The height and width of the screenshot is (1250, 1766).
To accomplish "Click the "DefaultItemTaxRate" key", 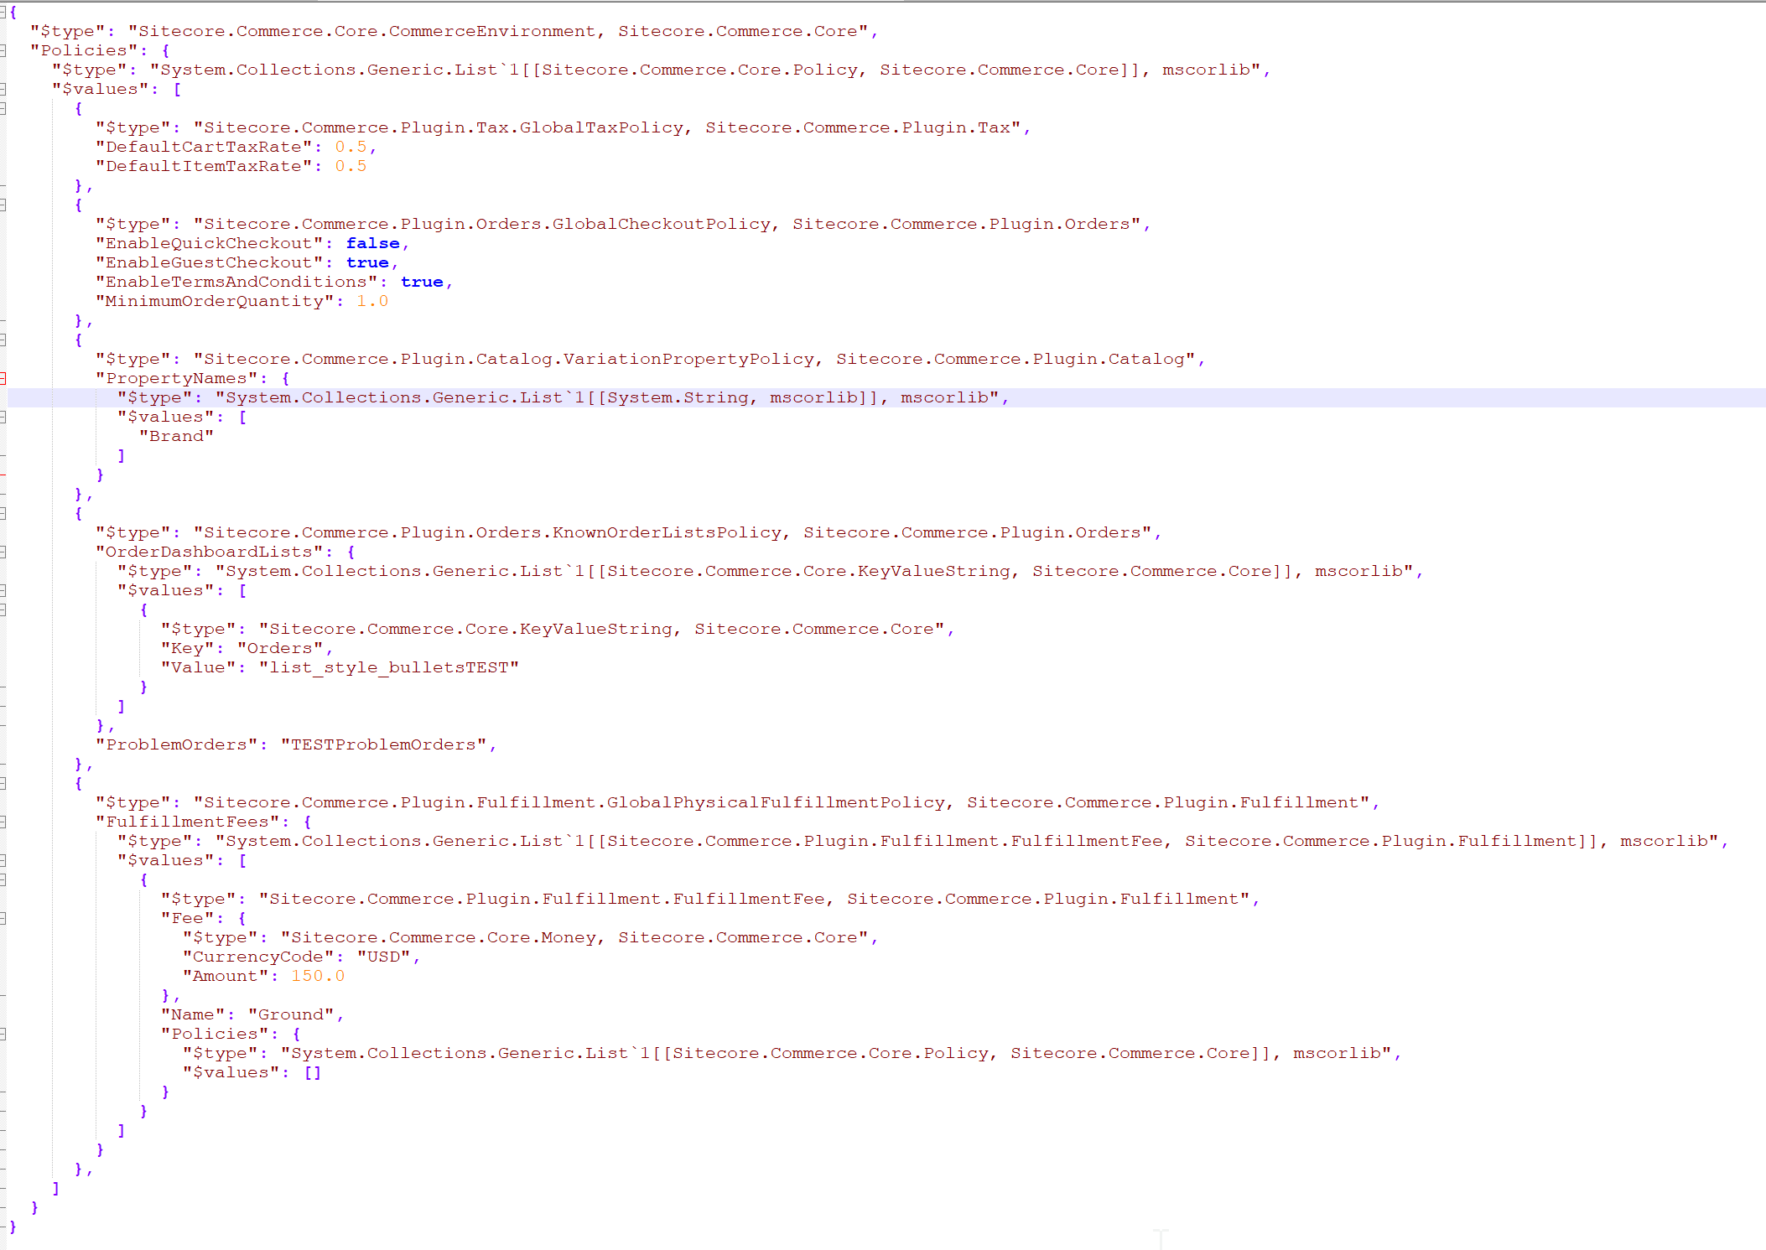I will pyautogui.click(x=204, y=166).
